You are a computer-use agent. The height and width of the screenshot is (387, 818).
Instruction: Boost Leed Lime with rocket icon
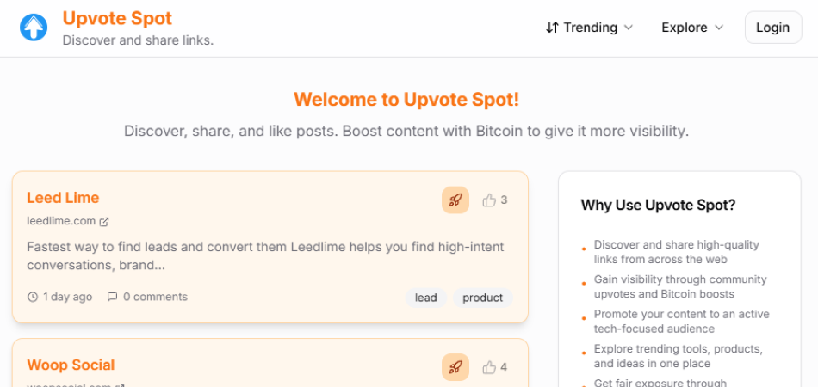pyautogui.click(x=455, y=200)
